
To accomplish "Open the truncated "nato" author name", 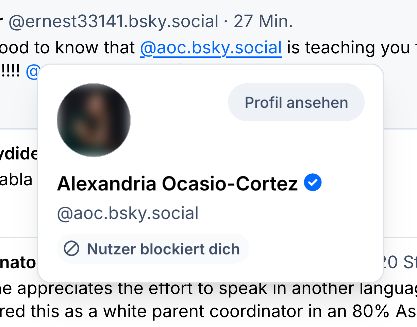I will click(x=18, y=262).
